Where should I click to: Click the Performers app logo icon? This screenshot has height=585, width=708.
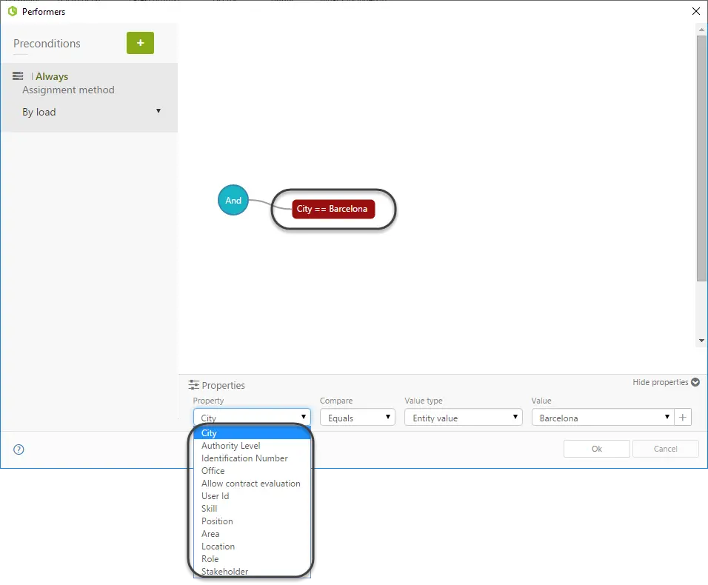(x=13, y=11)
